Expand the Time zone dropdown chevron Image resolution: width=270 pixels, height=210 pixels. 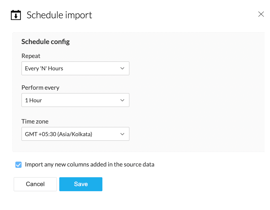pos(122,134)
